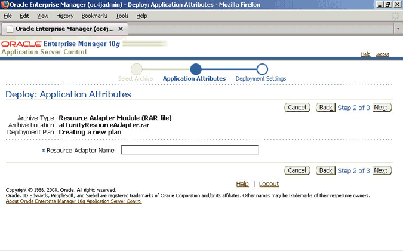Click the Deployment Settings step label
This screenshot has width=403, height=251.
point(261,79)
